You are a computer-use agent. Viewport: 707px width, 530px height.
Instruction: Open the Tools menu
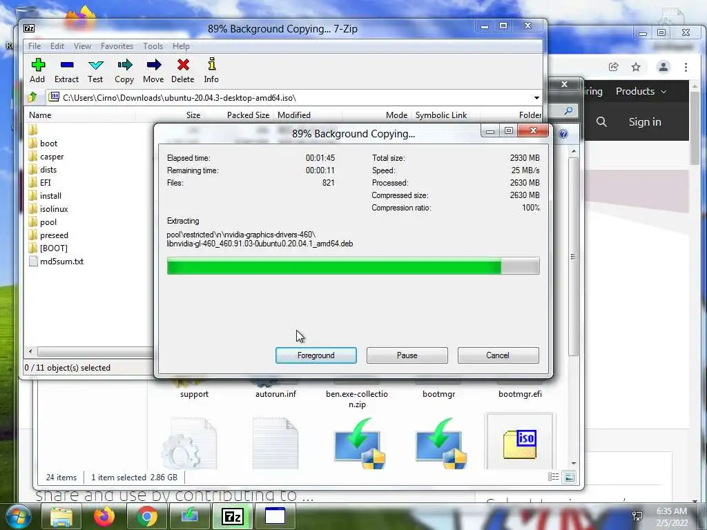click(153, 46)
